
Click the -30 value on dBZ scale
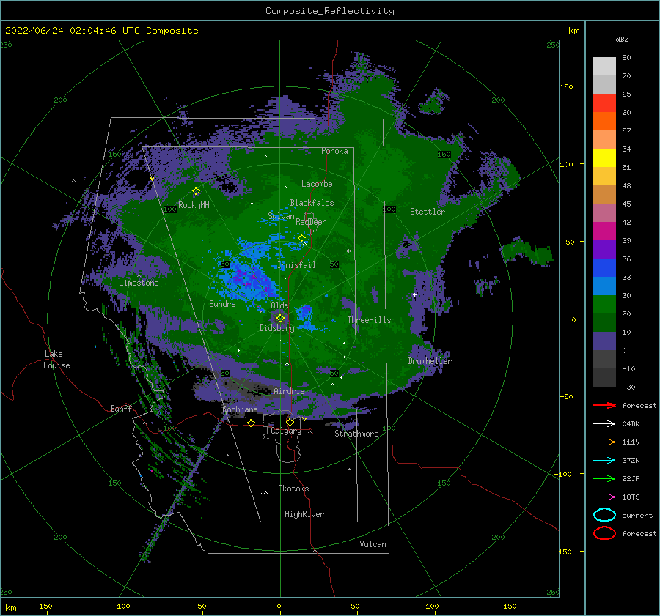point(628,387)
